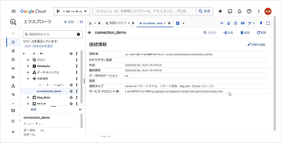Expand the データ キャンバス tree node
This screenshot has width=282, height=143.
click(28, 72)
